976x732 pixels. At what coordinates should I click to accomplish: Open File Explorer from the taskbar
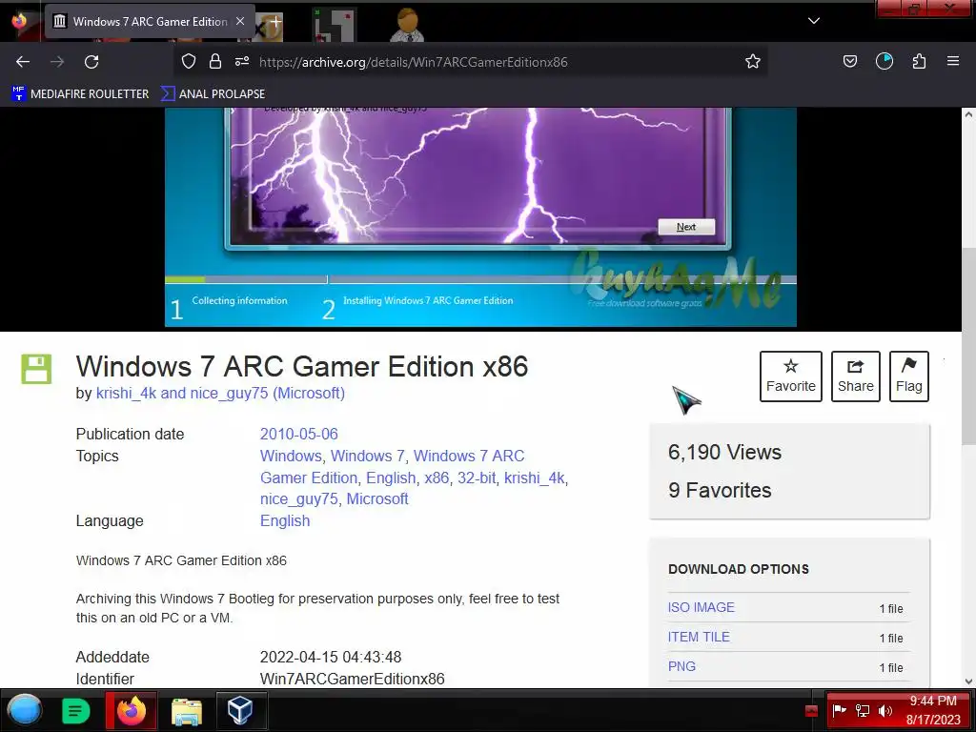pyautogui.click(x=186, y=711)
